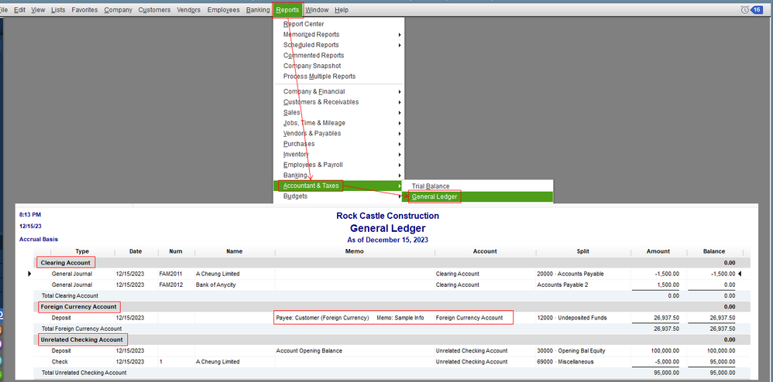Click Total Foreign Currency Account row
Screen dimensions: 773x382
coord(393,329)
